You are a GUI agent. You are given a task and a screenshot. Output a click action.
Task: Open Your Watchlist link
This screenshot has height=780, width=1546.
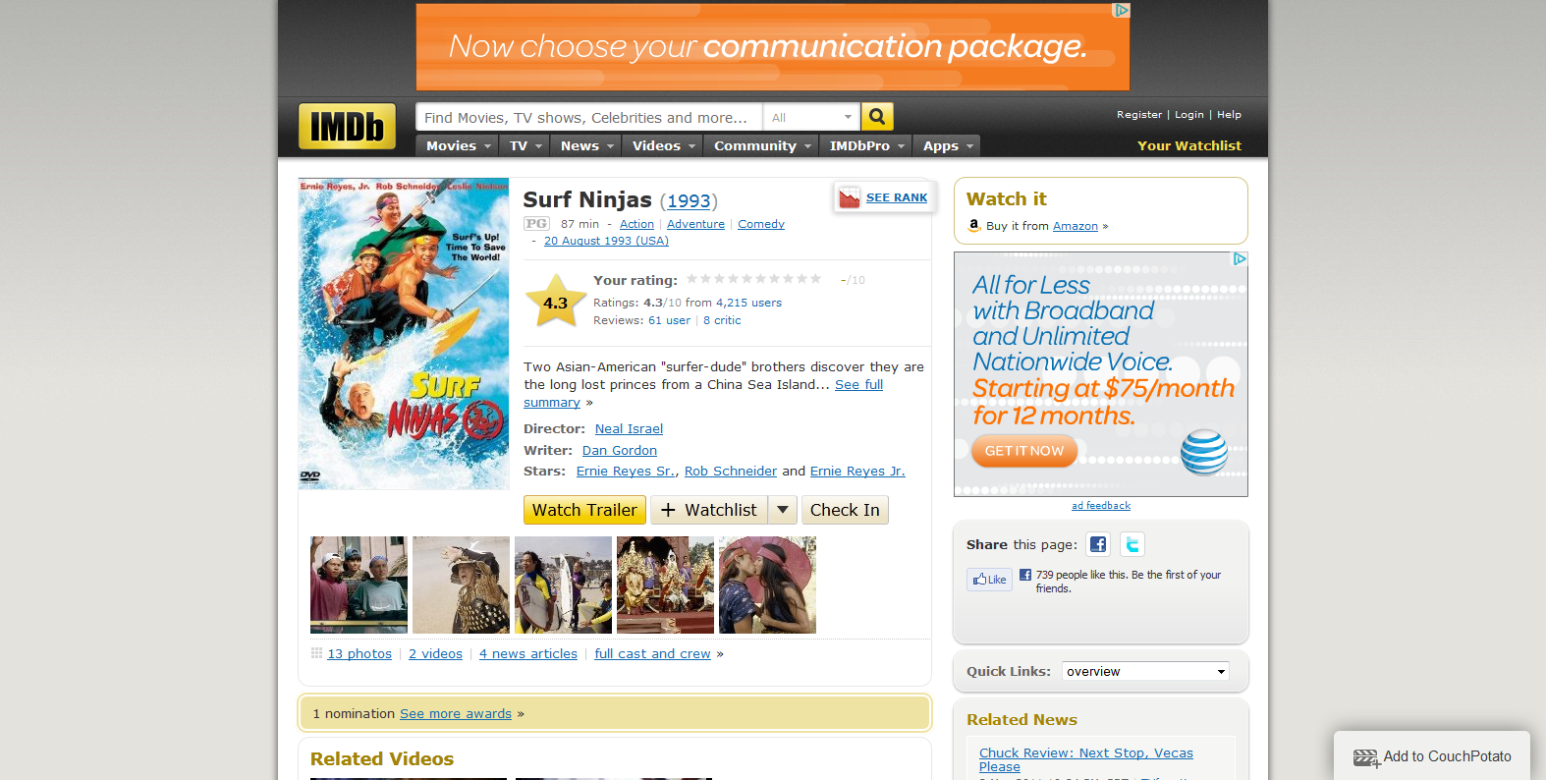1189,145
